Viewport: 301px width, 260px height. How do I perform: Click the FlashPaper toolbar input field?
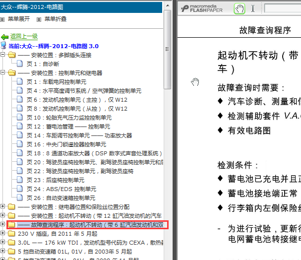pyautogui.click(x=283, y=8)
